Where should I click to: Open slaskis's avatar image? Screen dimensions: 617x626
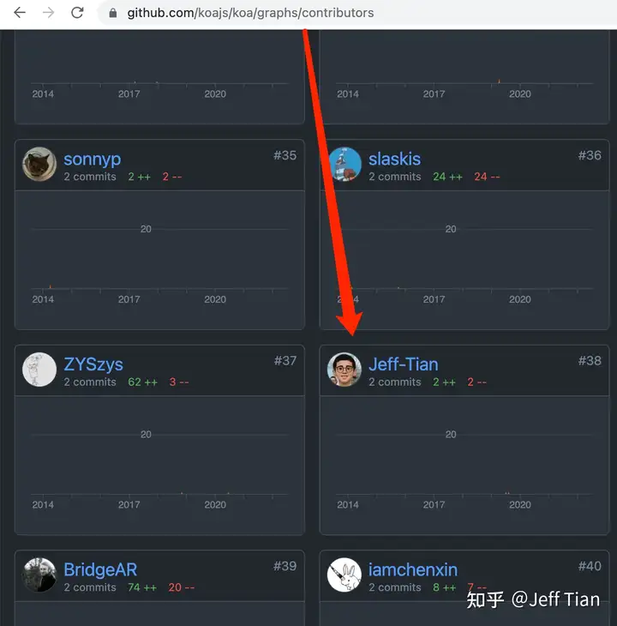(x=344, y=164)
